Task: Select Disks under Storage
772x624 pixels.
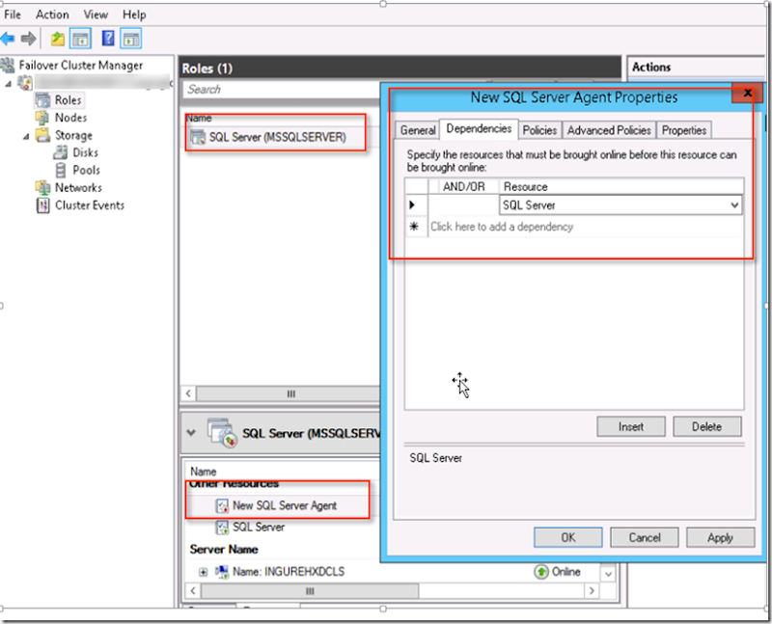Action: [x=85, y=152]
